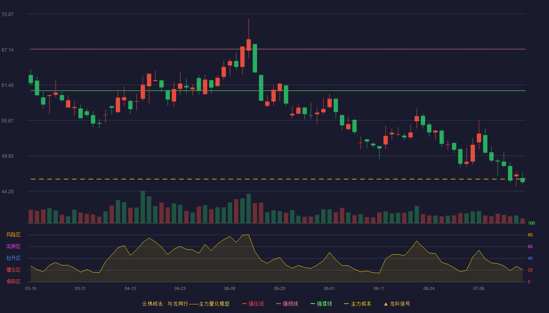Image resolution: width=549 pixels, height=313 pixels.
Task: Click the 建仓区 zone label
Action: click(13, 270)
